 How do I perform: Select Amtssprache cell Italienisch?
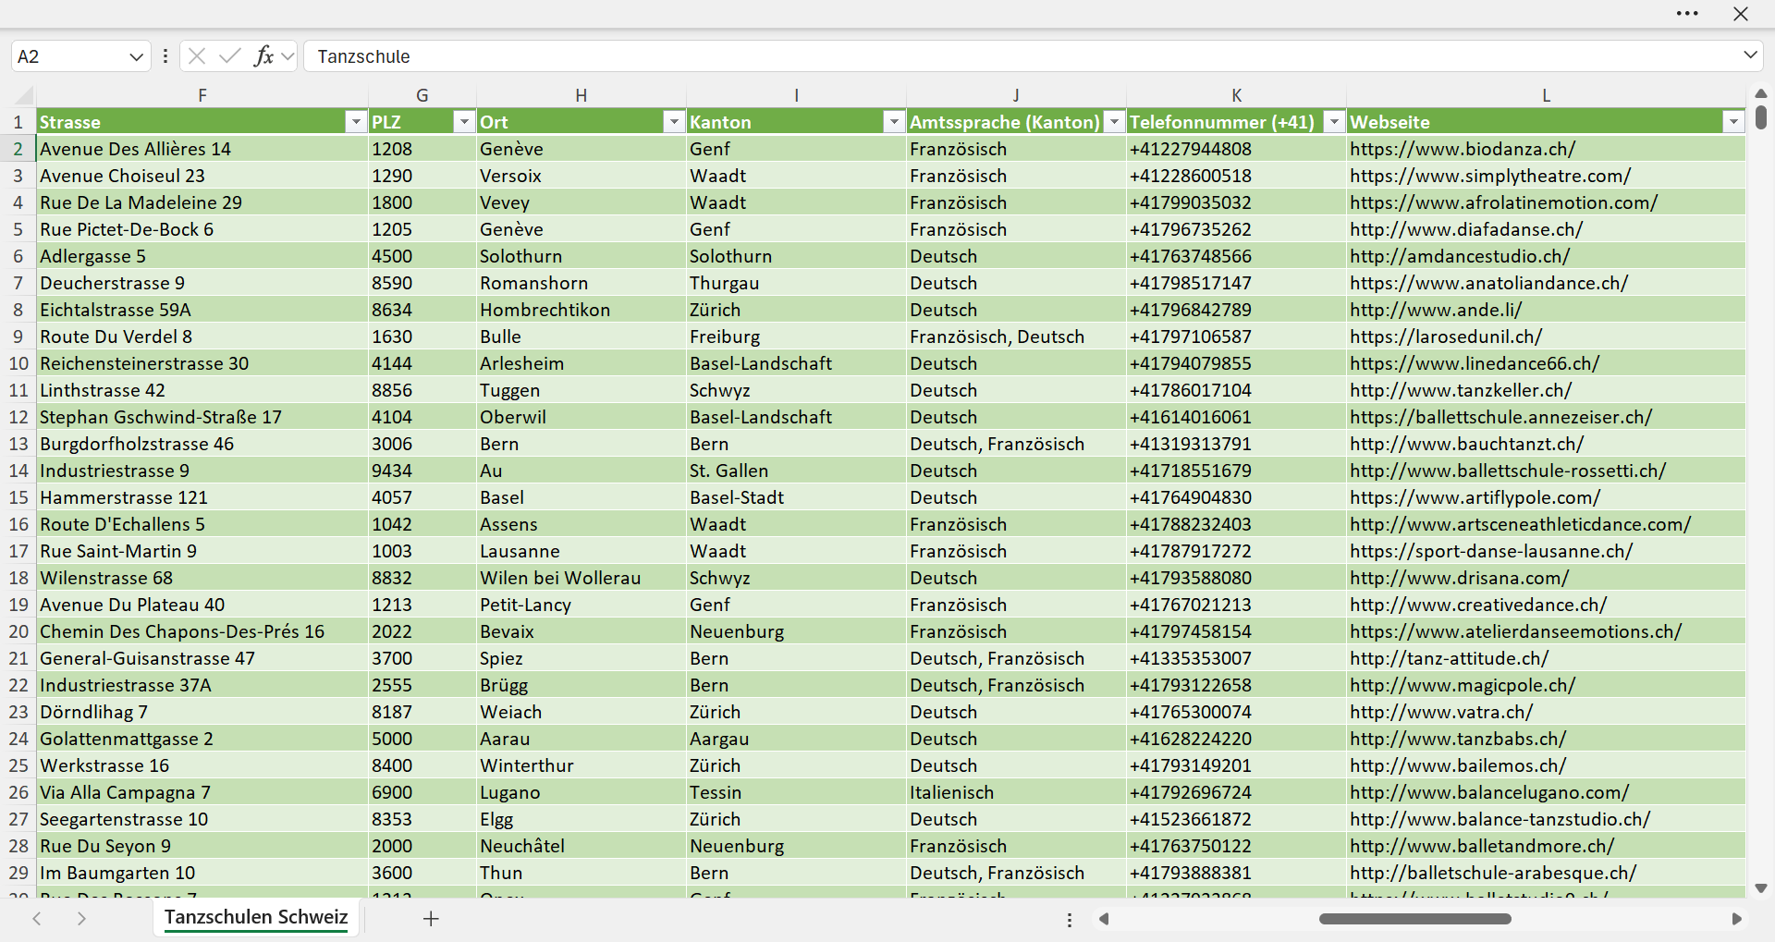(1016, 792)
